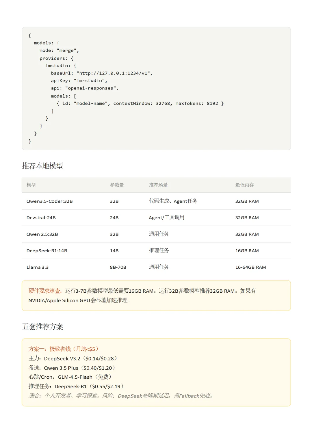Click the 备选:Qwen 3.5 Plus line
This screenshot has width=312, height=441.
(72, 368)
